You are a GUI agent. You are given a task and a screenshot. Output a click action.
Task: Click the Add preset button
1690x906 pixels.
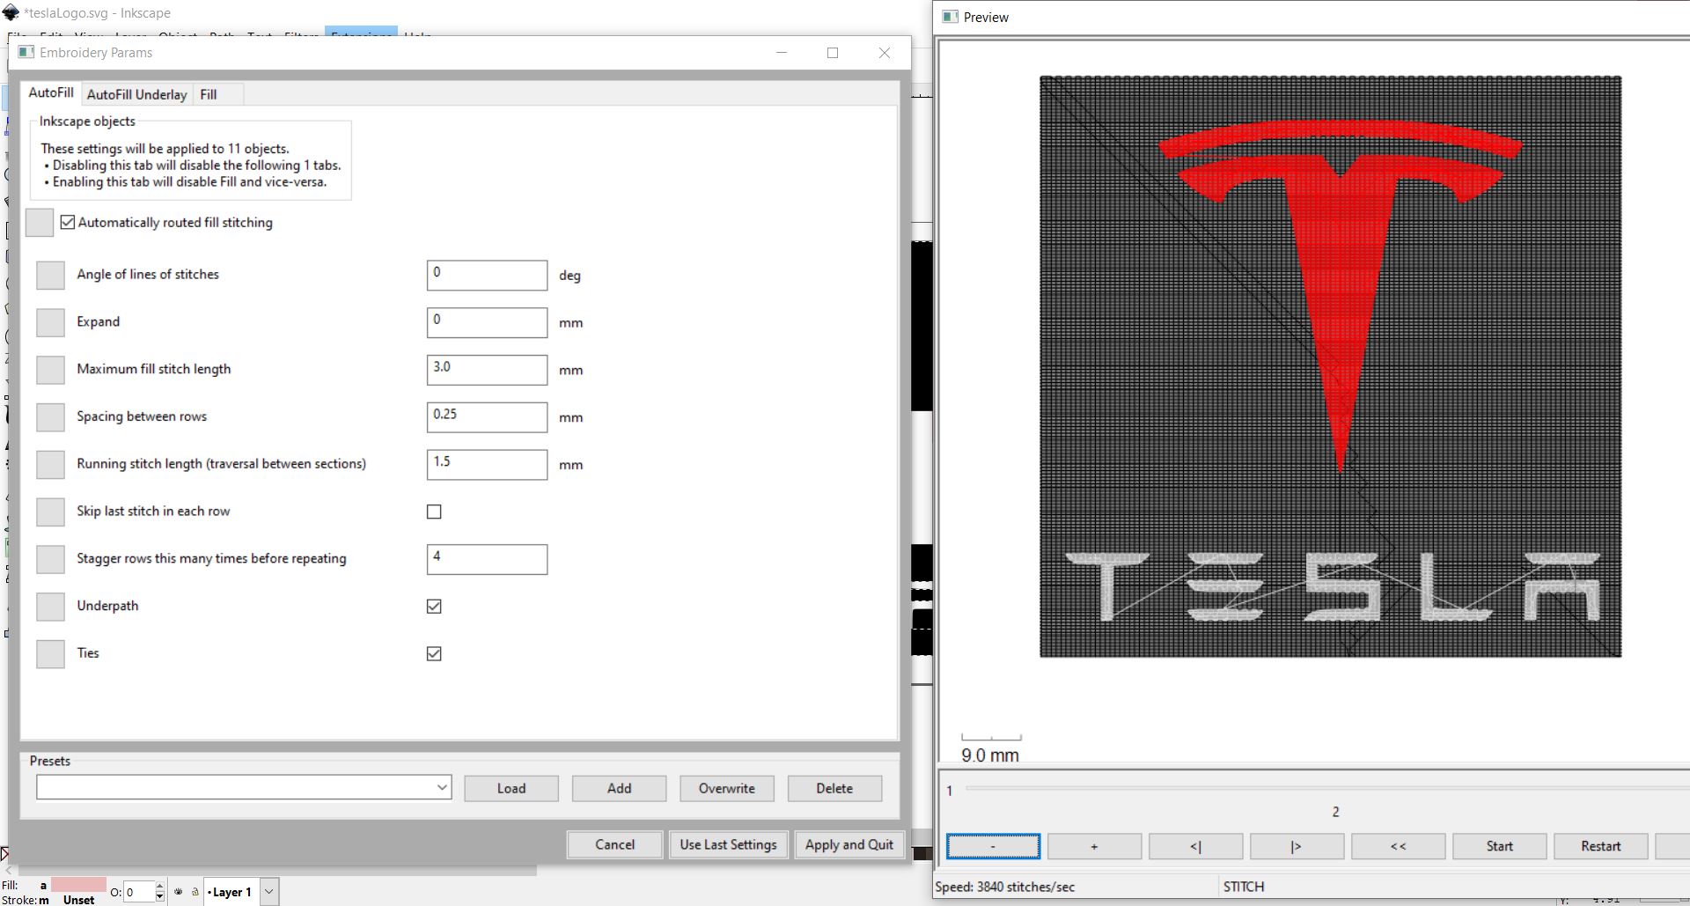coord(619,789)
